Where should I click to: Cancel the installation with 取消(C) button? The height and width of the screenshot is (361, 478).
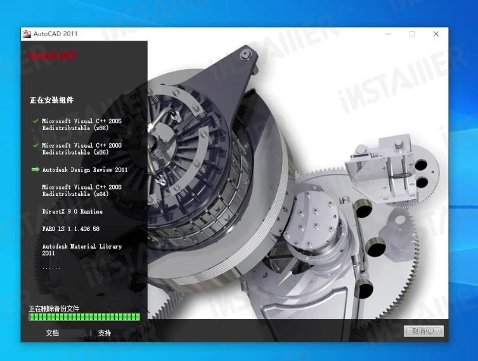click(423, 331)
